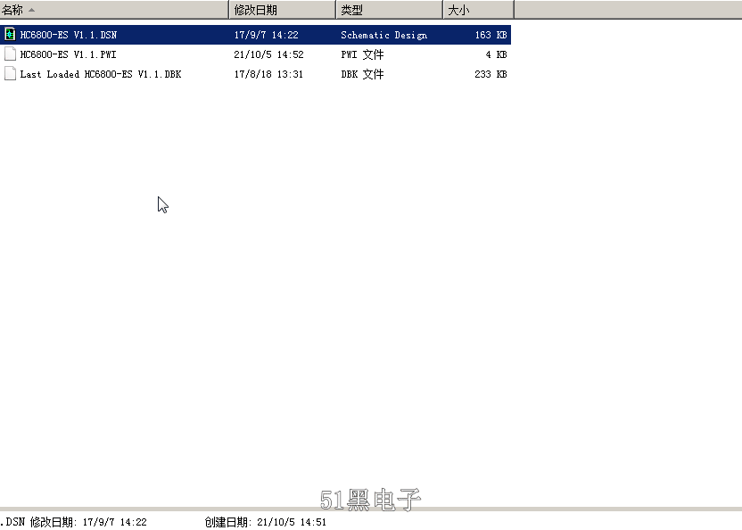Screen dimensions: 742x530
Task: Click the date 17/8/18 13:31 in DBK row
Action: coord(268,74)
